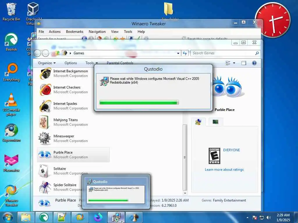Open the Tools dropdown in Games Explorer

tap(91, 63)
